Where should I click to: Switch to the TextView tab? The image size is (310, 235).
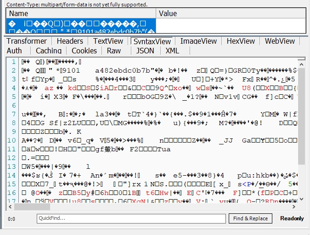(x=108, y=41)
